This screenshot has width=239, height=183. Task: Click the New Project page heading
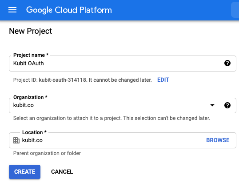(x=31, y=31)
